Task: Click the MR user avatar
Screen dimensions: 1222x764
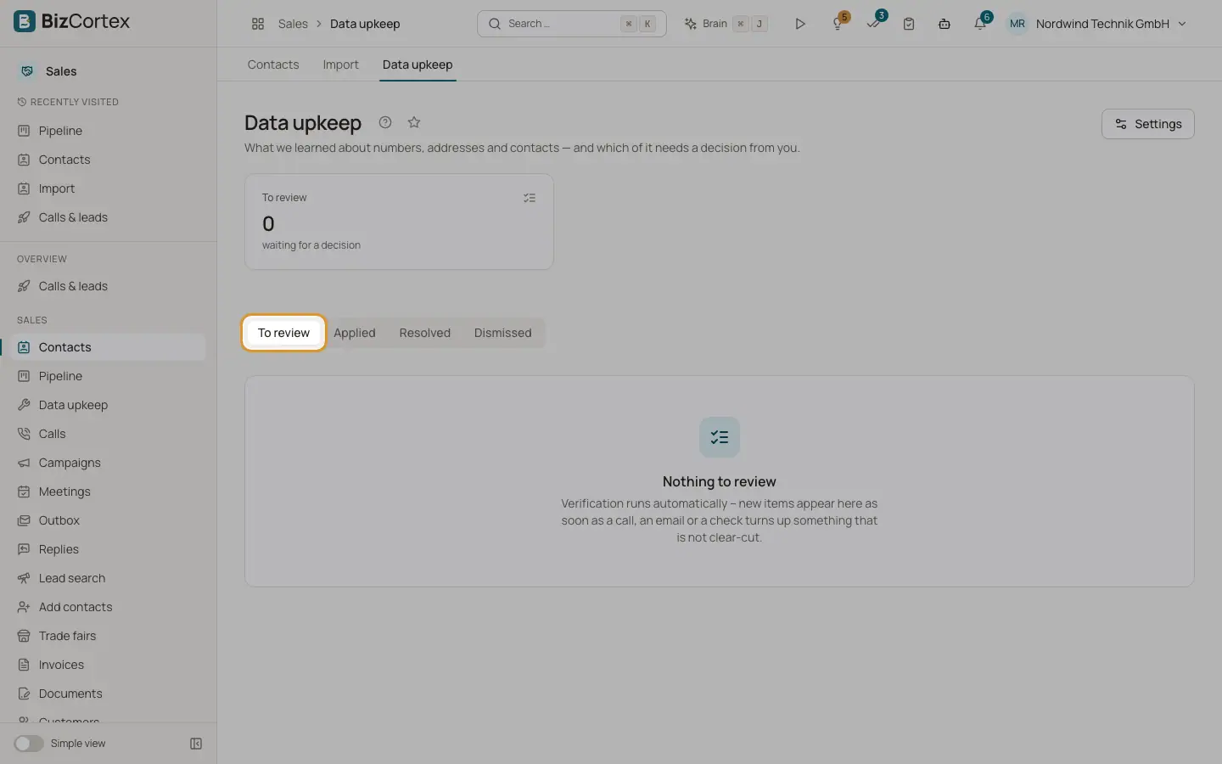Action: (x=1017, y=24)
